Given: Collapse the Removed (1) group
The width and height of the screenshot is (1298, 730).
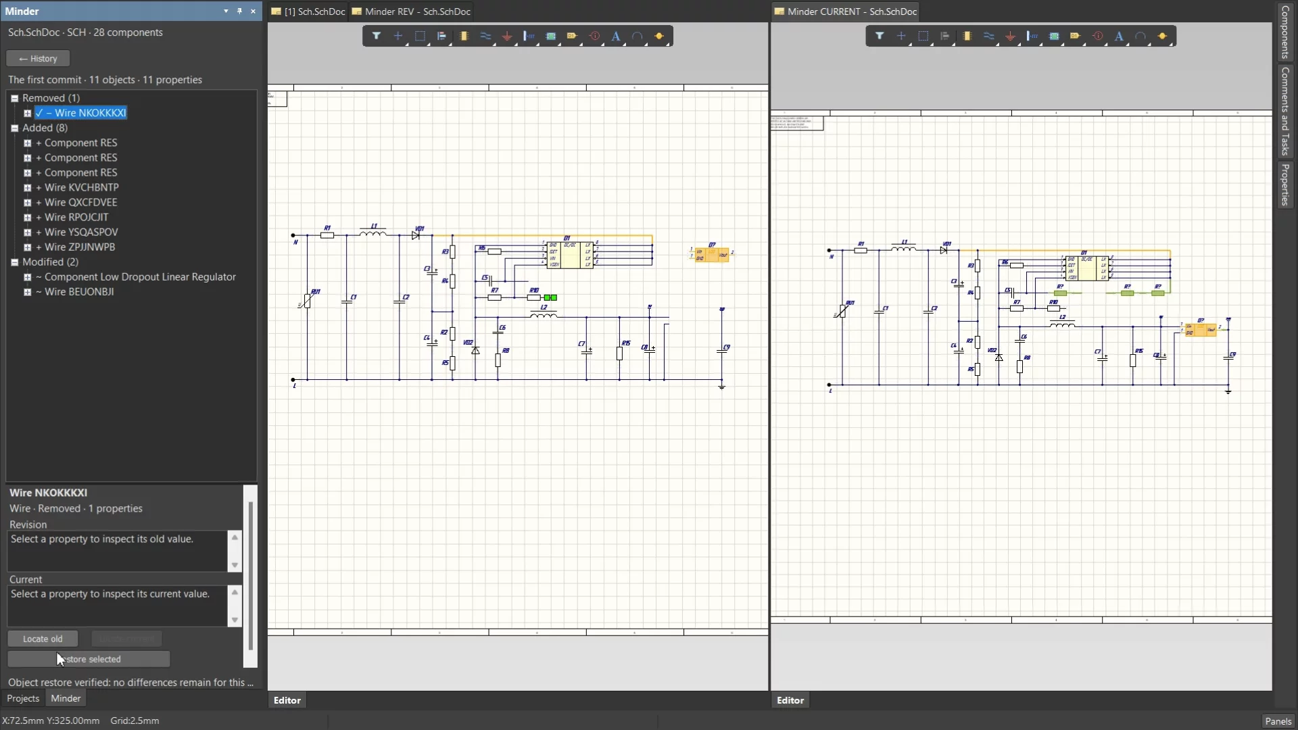Looking at the screenshot, I should [15, 99].
